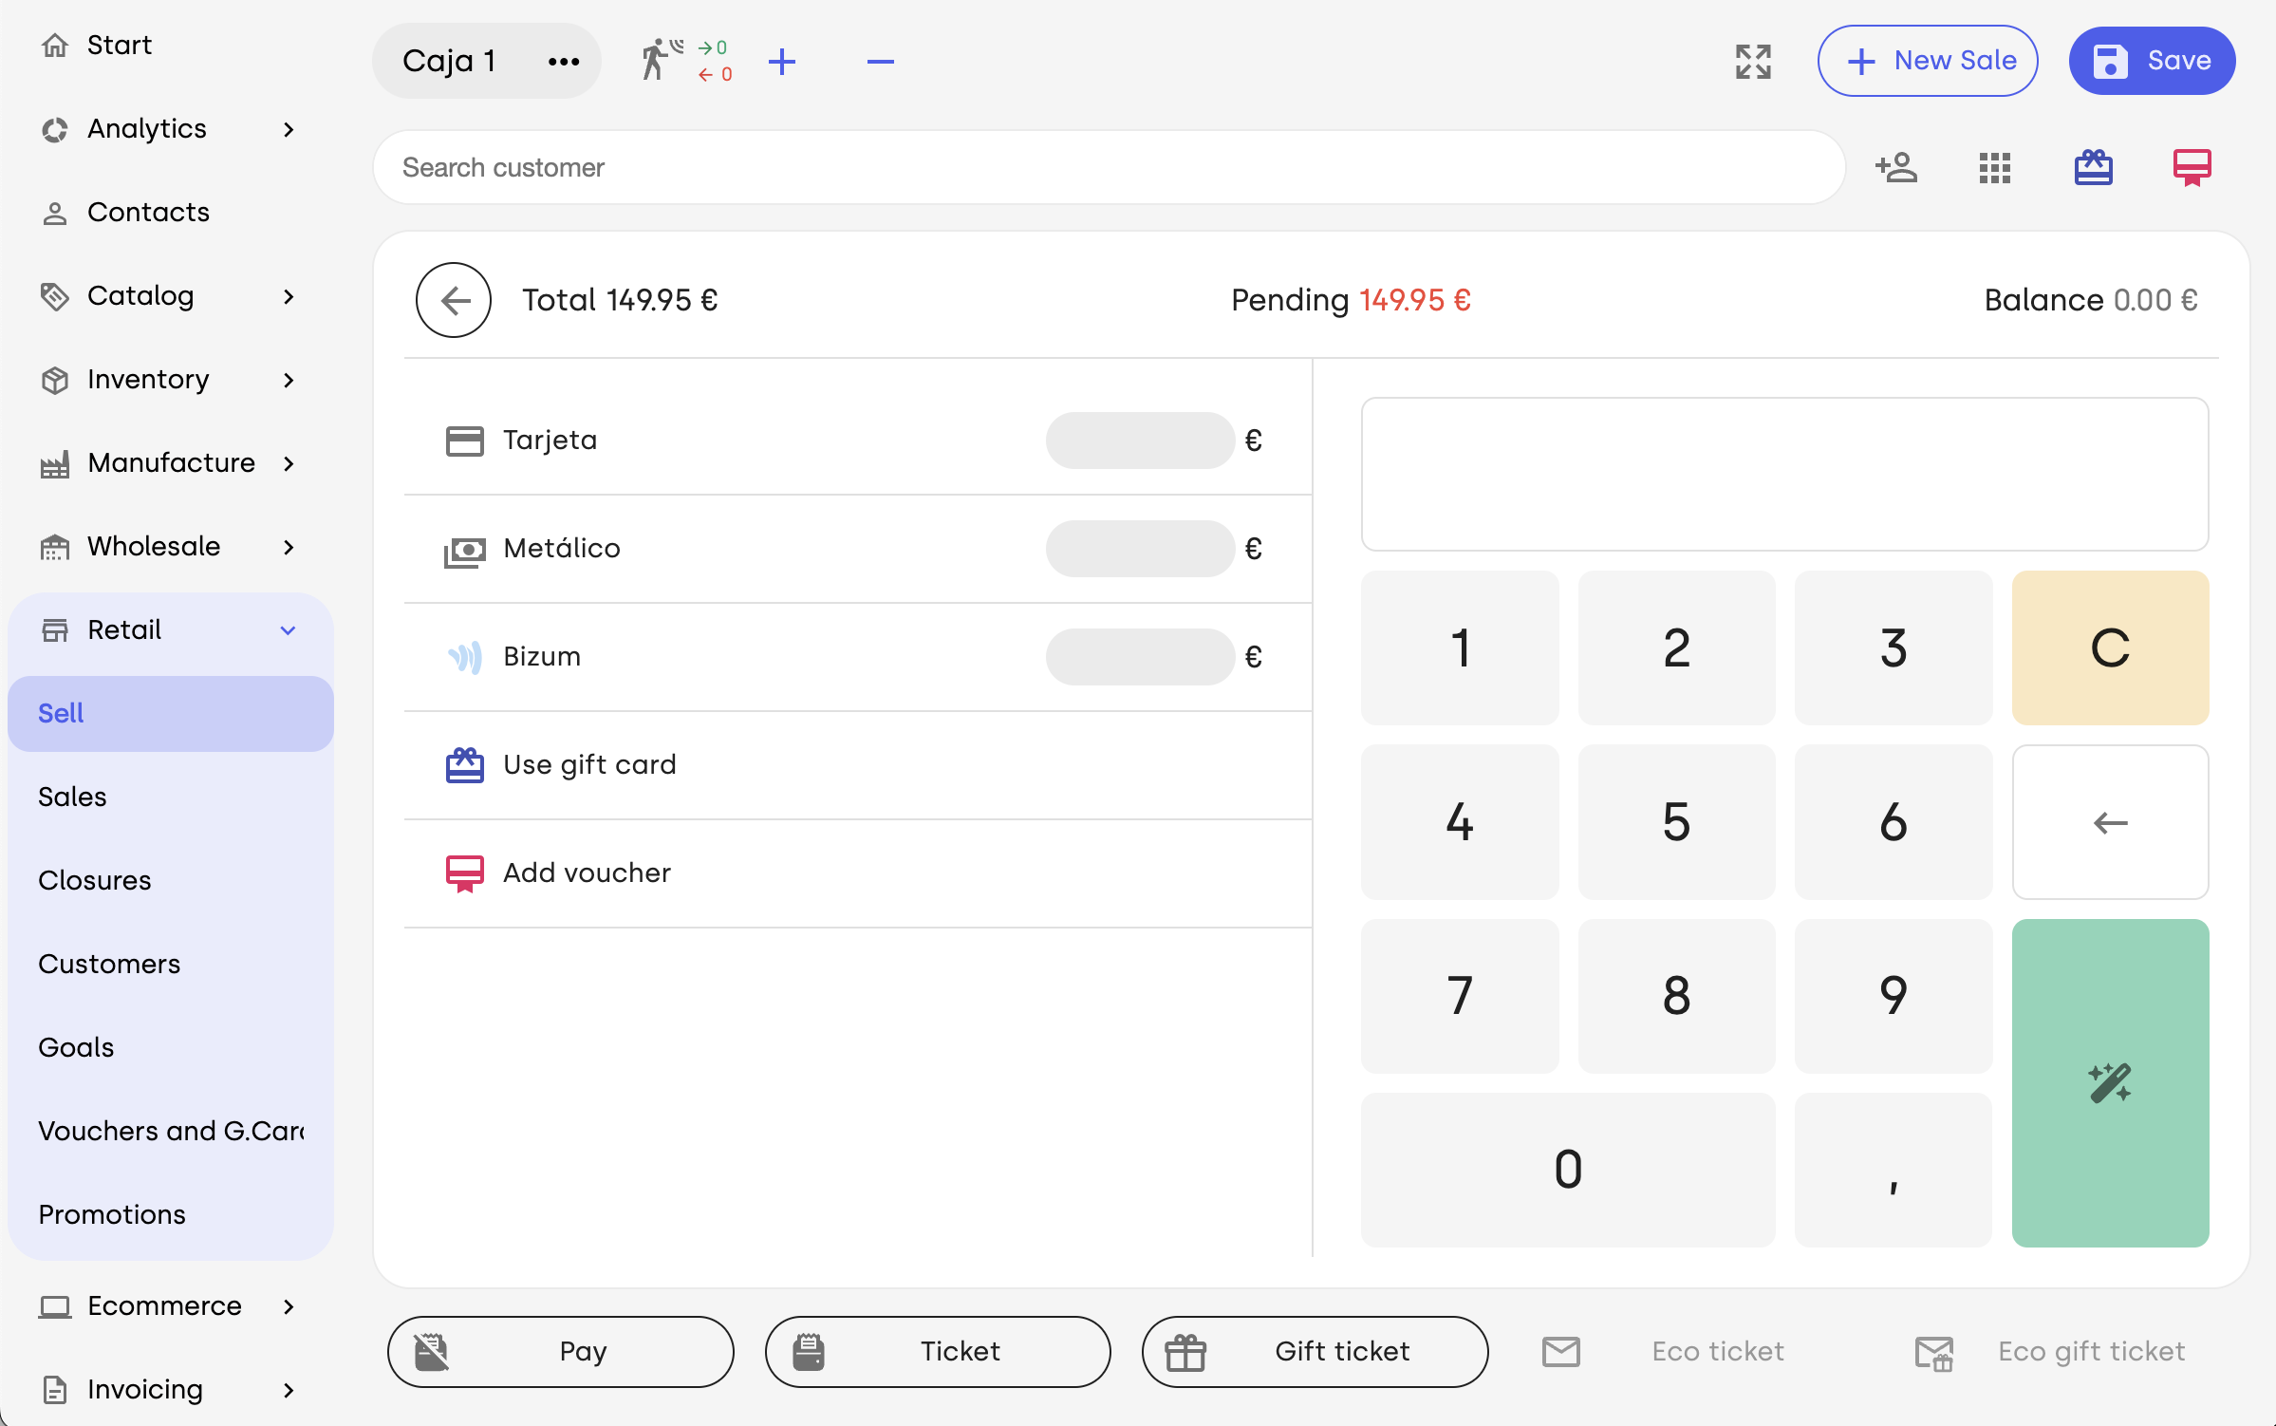Open Vouchers and G.Cards menu item
This screenshot has width=2276, height=1426.
171,1132
